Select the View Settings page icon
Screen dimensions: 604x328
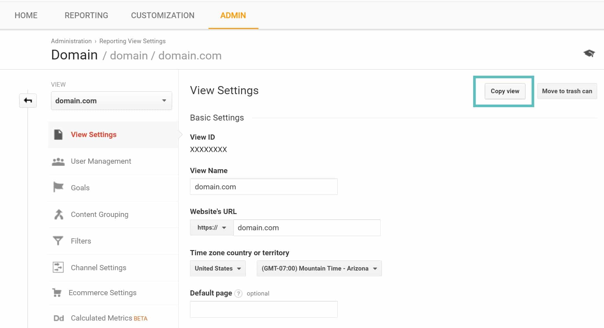pyautogui.click(x=58, y=134)
